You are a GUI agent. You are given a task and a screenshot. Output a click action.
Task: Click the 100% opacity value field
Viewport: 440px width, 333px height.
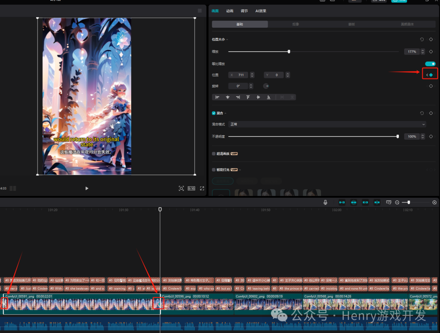coord(411,137)
